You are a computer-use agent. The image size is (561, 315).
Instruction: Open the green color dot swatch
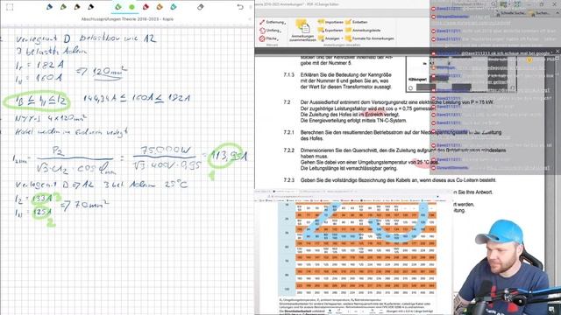[x=131, y=7]
